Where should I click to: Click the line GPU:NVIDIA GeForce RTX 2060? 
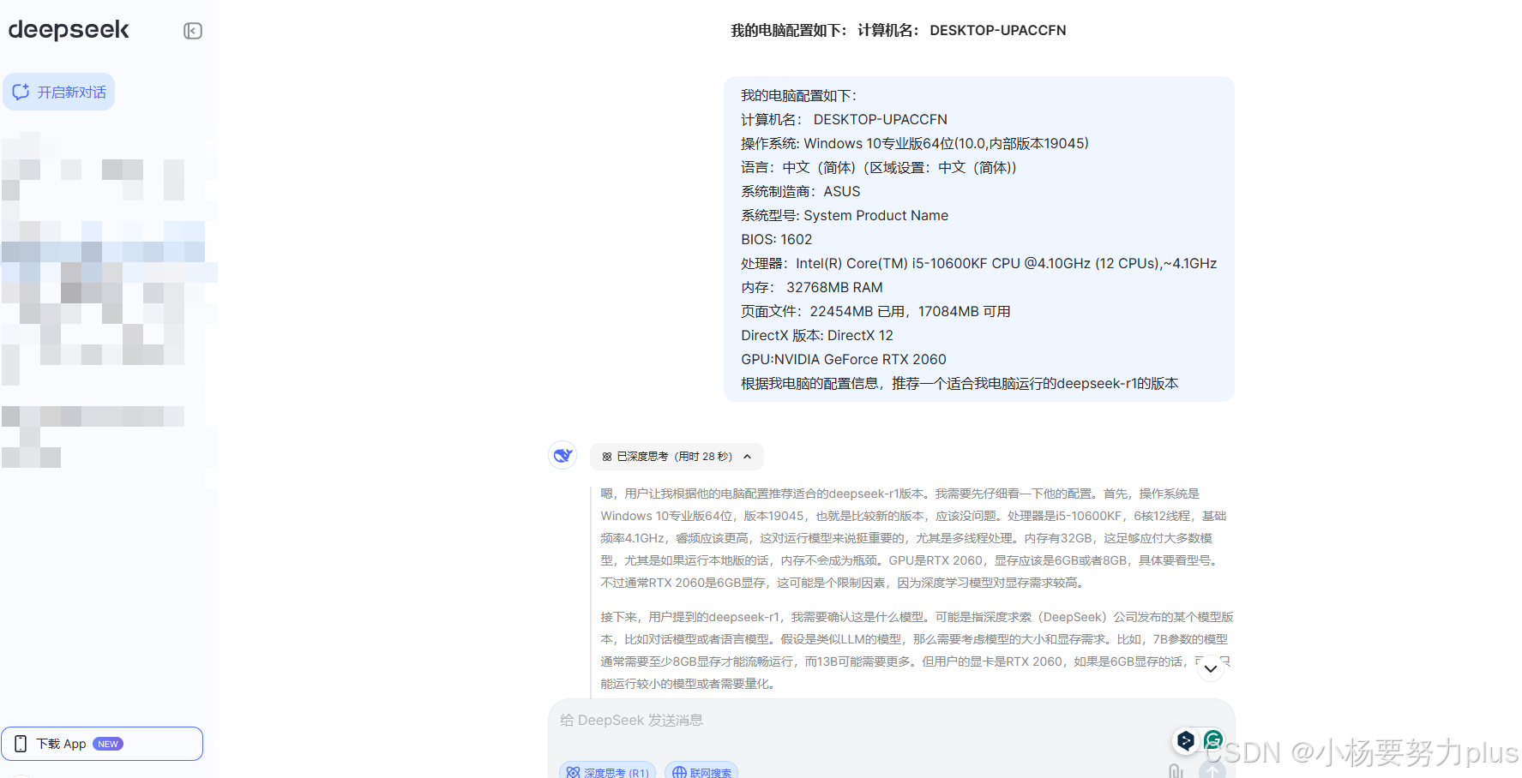tap(844, 359)
